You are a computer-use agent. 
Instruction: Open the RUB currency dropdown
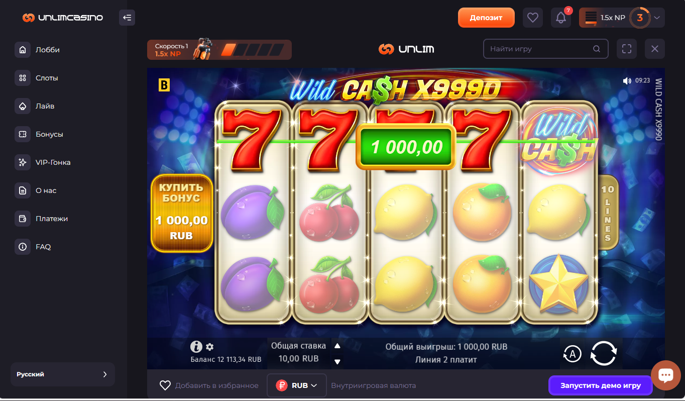(x=297, y=385)
